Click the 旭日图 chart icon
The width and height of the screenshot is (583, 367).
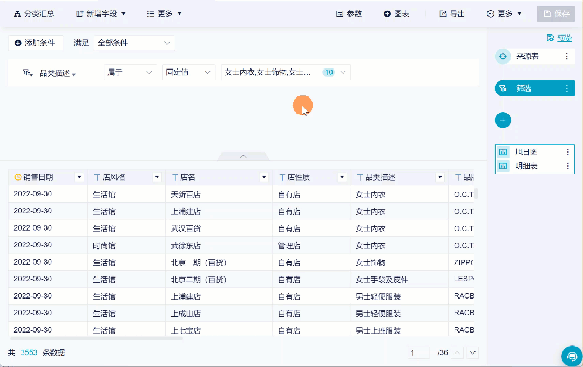click(x=503, y=152)
